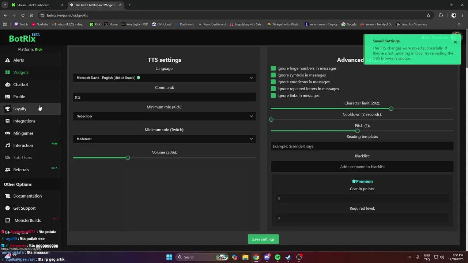
Task: Bookmark this page with the star icon
Action: (x=429, y=15)
